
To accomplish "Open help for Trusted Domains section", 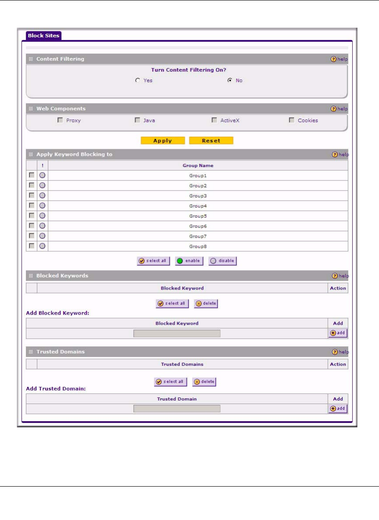I will [340, 352].
